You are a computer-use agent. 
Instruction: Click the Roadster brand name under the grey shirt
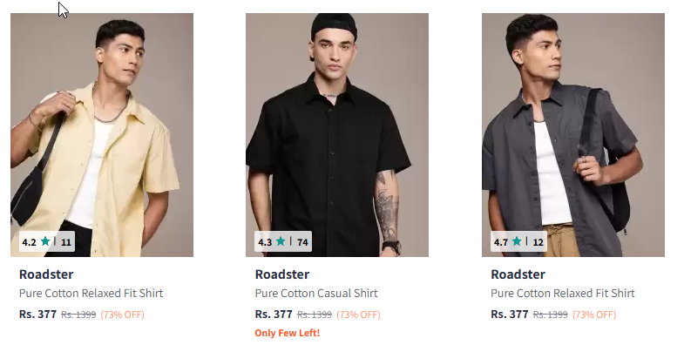(518, 274)
